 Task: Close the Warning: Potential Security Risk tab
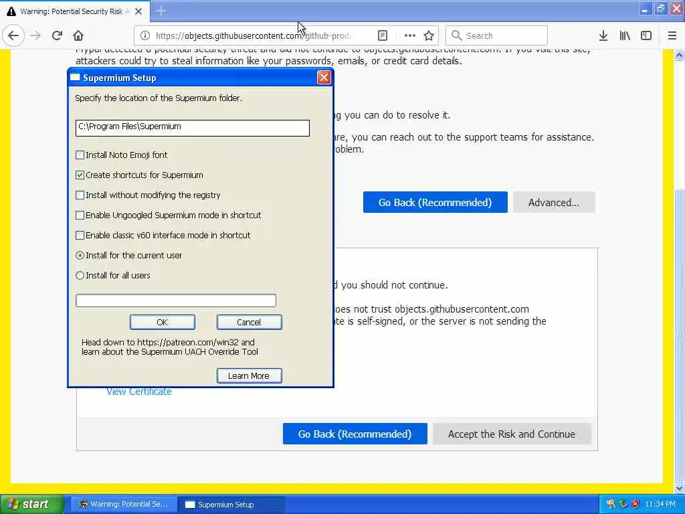click(138, 11)
